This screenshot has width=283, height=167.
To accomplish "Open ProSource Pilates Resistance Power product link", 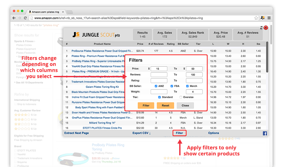I will coord(102,51).
